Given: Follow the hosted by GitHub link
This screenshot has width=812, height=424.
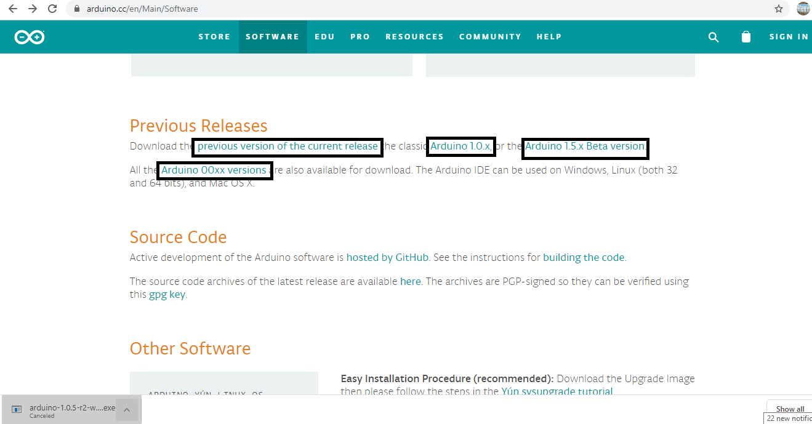Looking at the screenshot, I should (x=387, y=257).
